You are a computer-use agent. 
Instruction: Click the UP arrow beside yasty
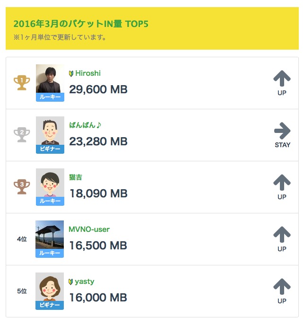282,287
